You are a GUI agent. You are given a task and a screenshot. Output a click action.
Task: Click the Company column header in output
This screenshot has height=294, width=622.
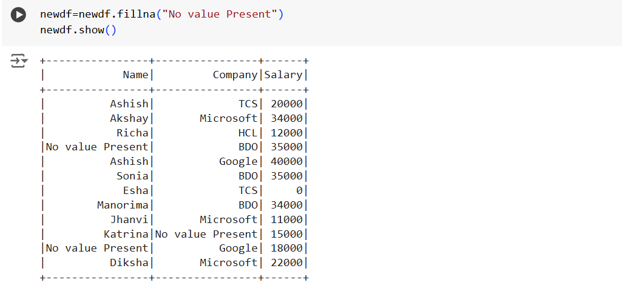tap(235, 75)
